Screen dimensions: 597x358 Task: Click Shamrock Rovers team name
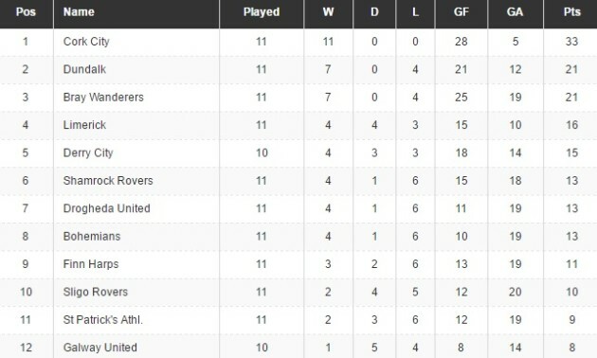tap(108, 180)
